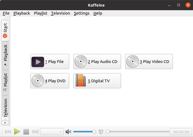Click the side tab bar up arrow
The width and height of the screenshot is (193, 137).
[x=5, y=119]
